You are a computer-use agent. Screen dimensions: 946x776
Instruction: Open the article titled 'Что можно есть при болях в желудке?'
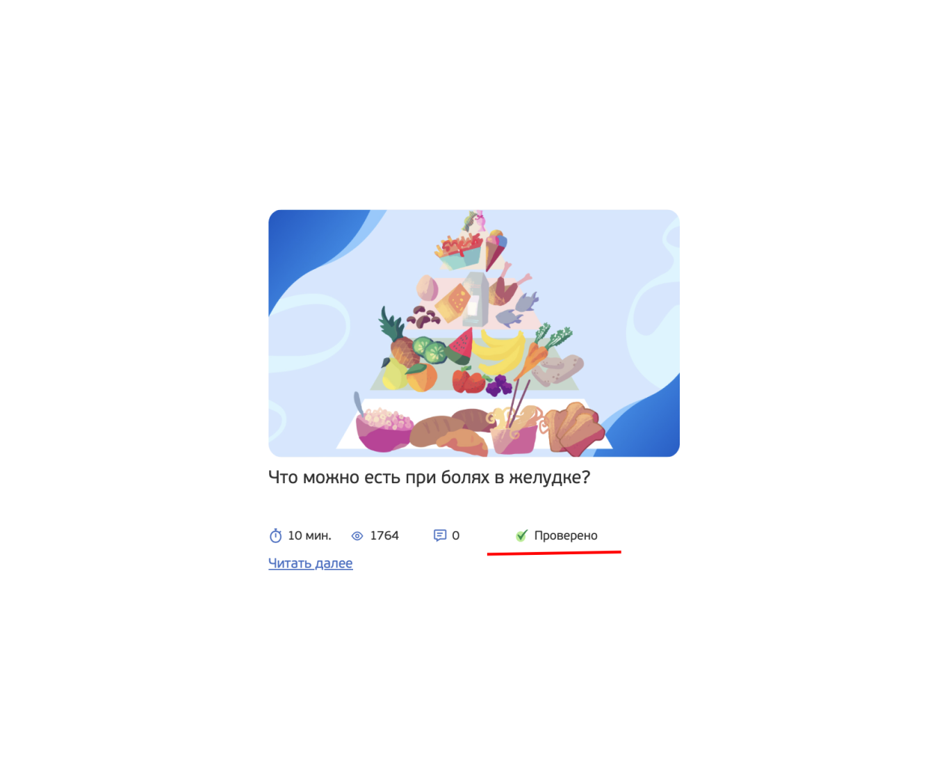pos(430,478)
